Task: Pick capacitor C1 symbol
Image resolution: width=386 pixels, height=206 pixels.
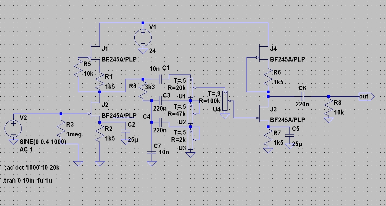Action: 160,79
